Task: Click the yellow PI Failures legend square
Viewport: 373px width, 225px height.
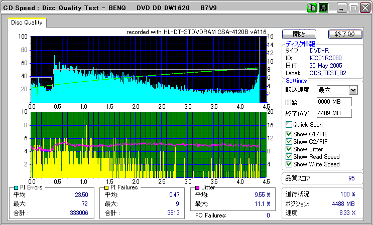Action: [x=106, y=187]
